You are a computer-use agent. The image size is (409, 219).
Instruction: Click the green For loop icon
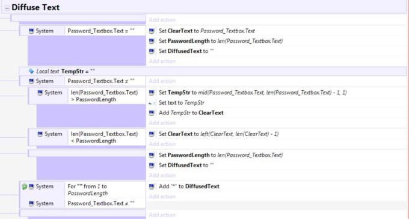(x=24, y=187)
